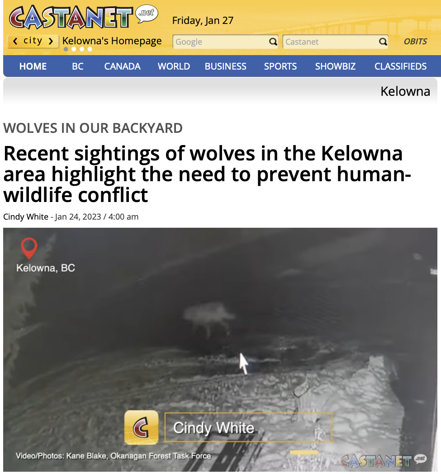Click the Google search input field
This screenshot has width=441, height=474.
[x=221, y=42]
